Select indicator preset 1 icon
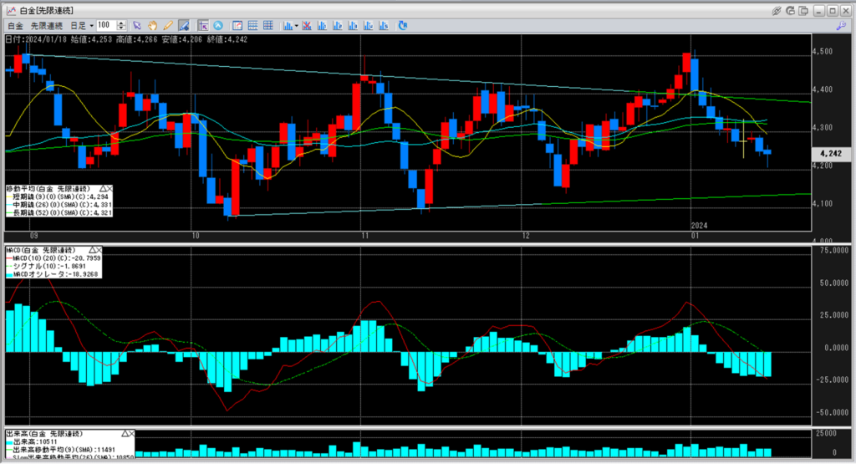Viewport: 856px width, 464px height. (x=322, y=26)
